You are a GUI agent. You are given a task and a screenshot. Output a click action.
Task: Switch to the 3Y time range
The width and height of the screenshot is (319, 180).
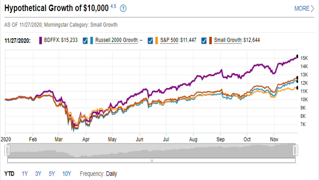tap(39, 173)
